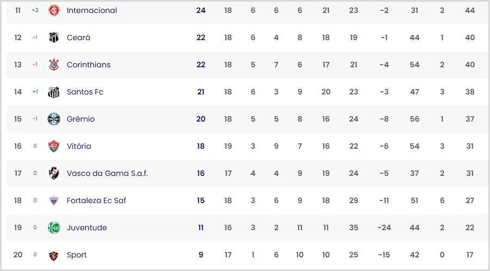Click the Vasco da Gama crest icon
This screenshot has height=271, width=490.
click(x=54, y=173)
